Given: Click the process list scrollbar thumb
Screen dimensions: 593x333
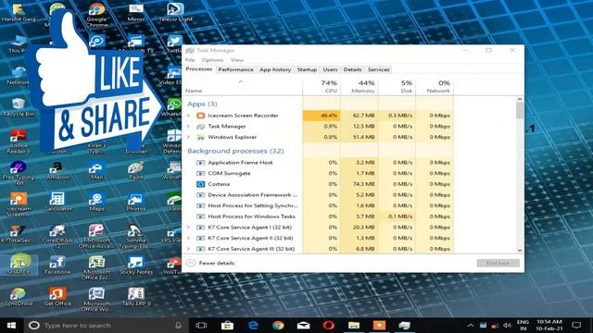Looking at the screenshot, I should coord(520,111).
